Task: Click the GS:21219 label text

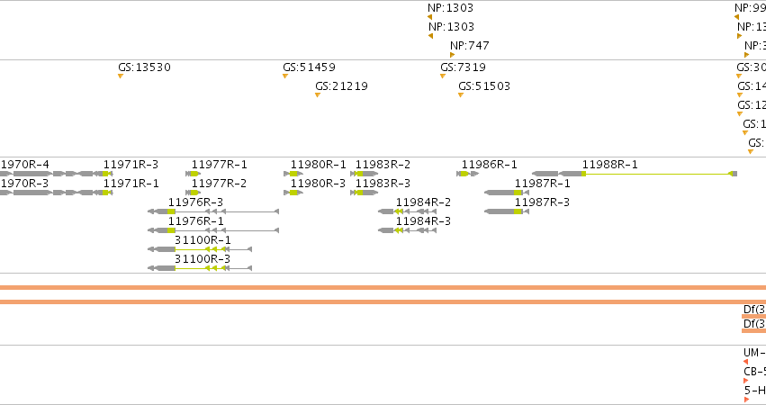Action: pyautogui.click(x=341, y=86)
